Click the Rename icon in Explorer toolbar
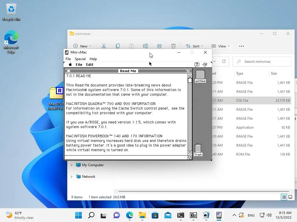297x222 pixels. [x=146, y=46]
